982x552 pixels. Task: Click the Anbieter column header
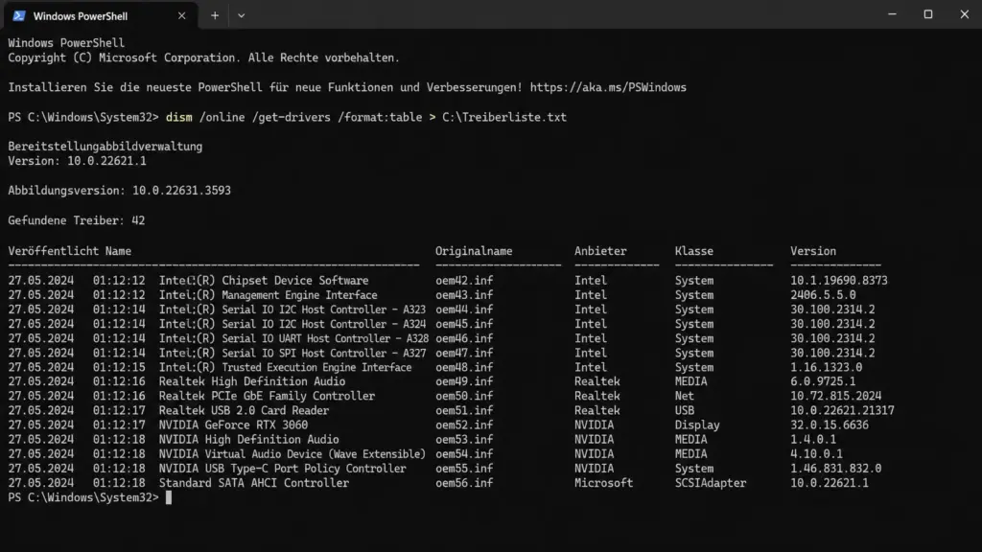pyautogui.click(x=600, y=251)
